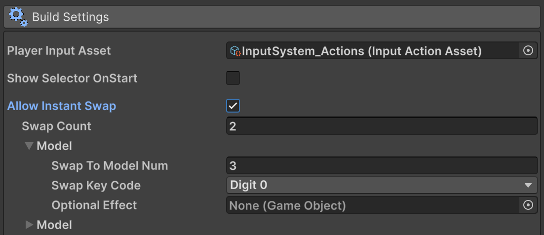Uncheck the Allow Instant Swap checkbox

[233, 106]
